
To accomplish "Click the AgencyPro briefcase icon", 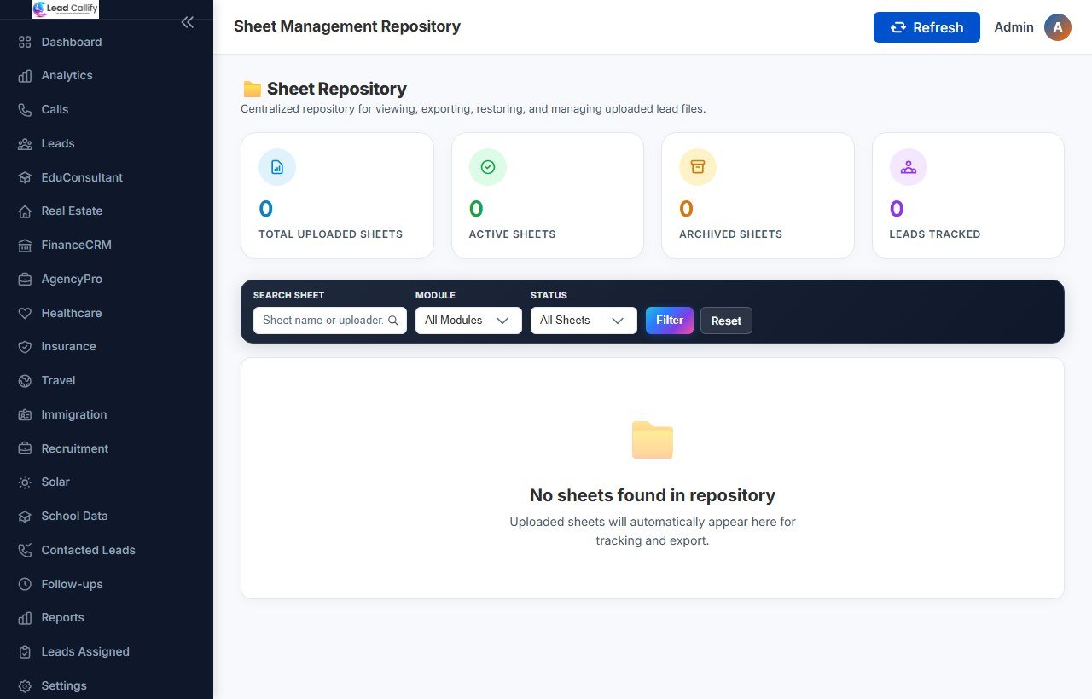I will tap(25, 280).
